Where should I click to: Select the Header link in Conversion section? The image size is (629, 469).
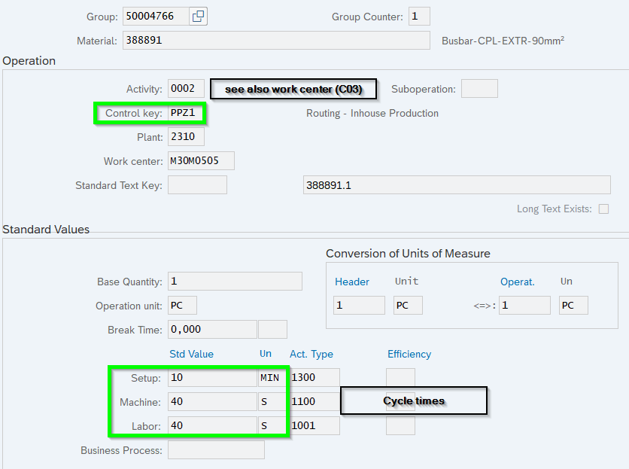pos(352,282)
